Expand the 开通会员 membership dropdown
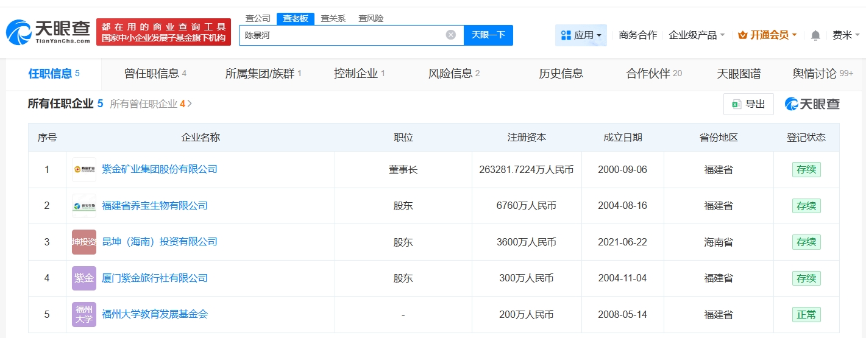 coord(767,35)
